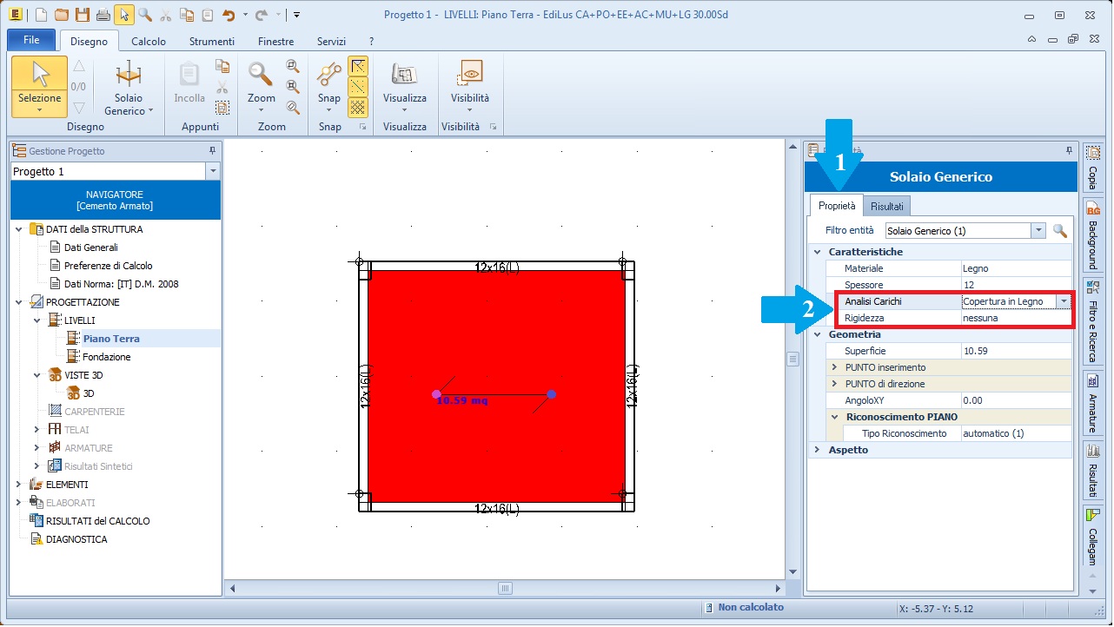
Task: Pin the Gestione Progetto panel
Action: [212, 151]
